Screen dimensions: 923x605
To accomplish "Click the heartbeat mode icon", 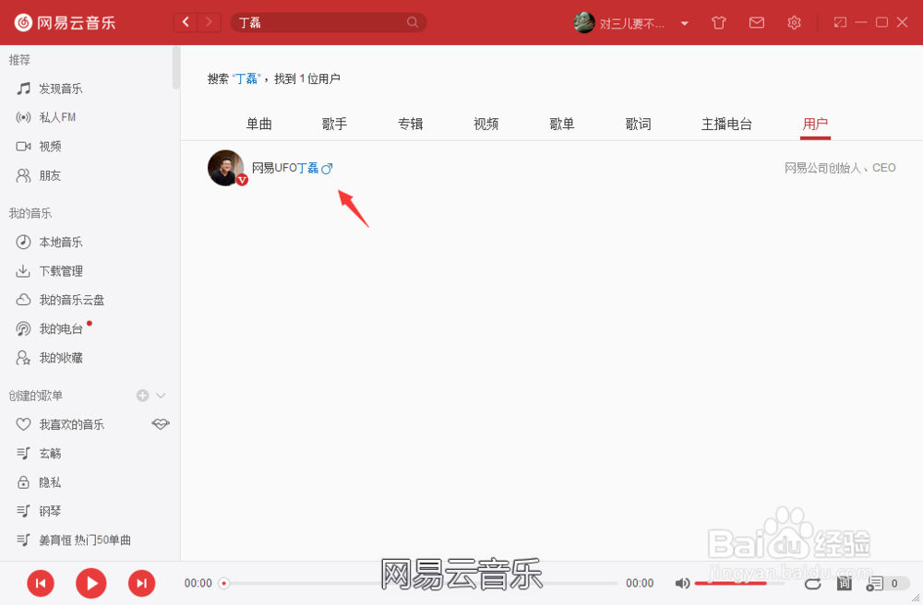I will (160, 424).
